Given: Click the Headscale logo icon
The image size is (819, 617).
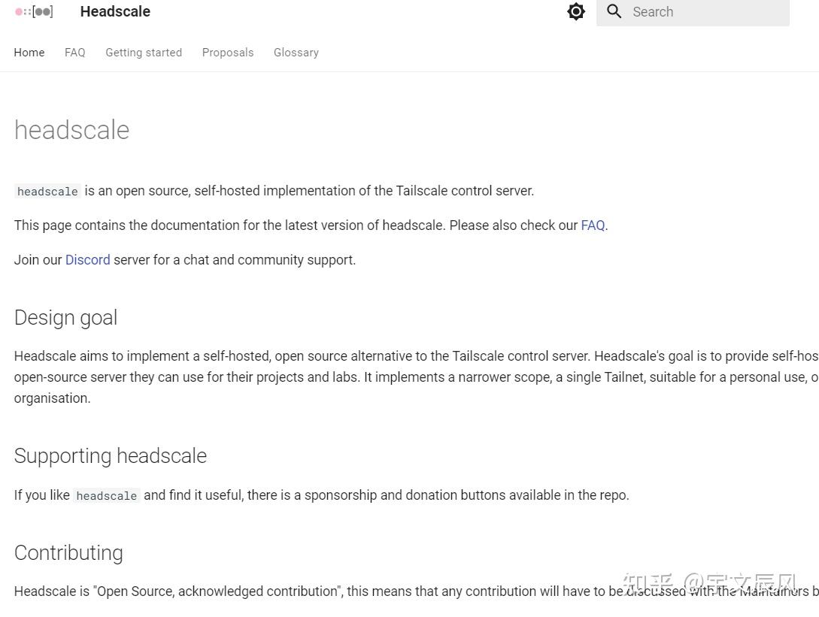Looking at the screenshot, I should point(35,11).
